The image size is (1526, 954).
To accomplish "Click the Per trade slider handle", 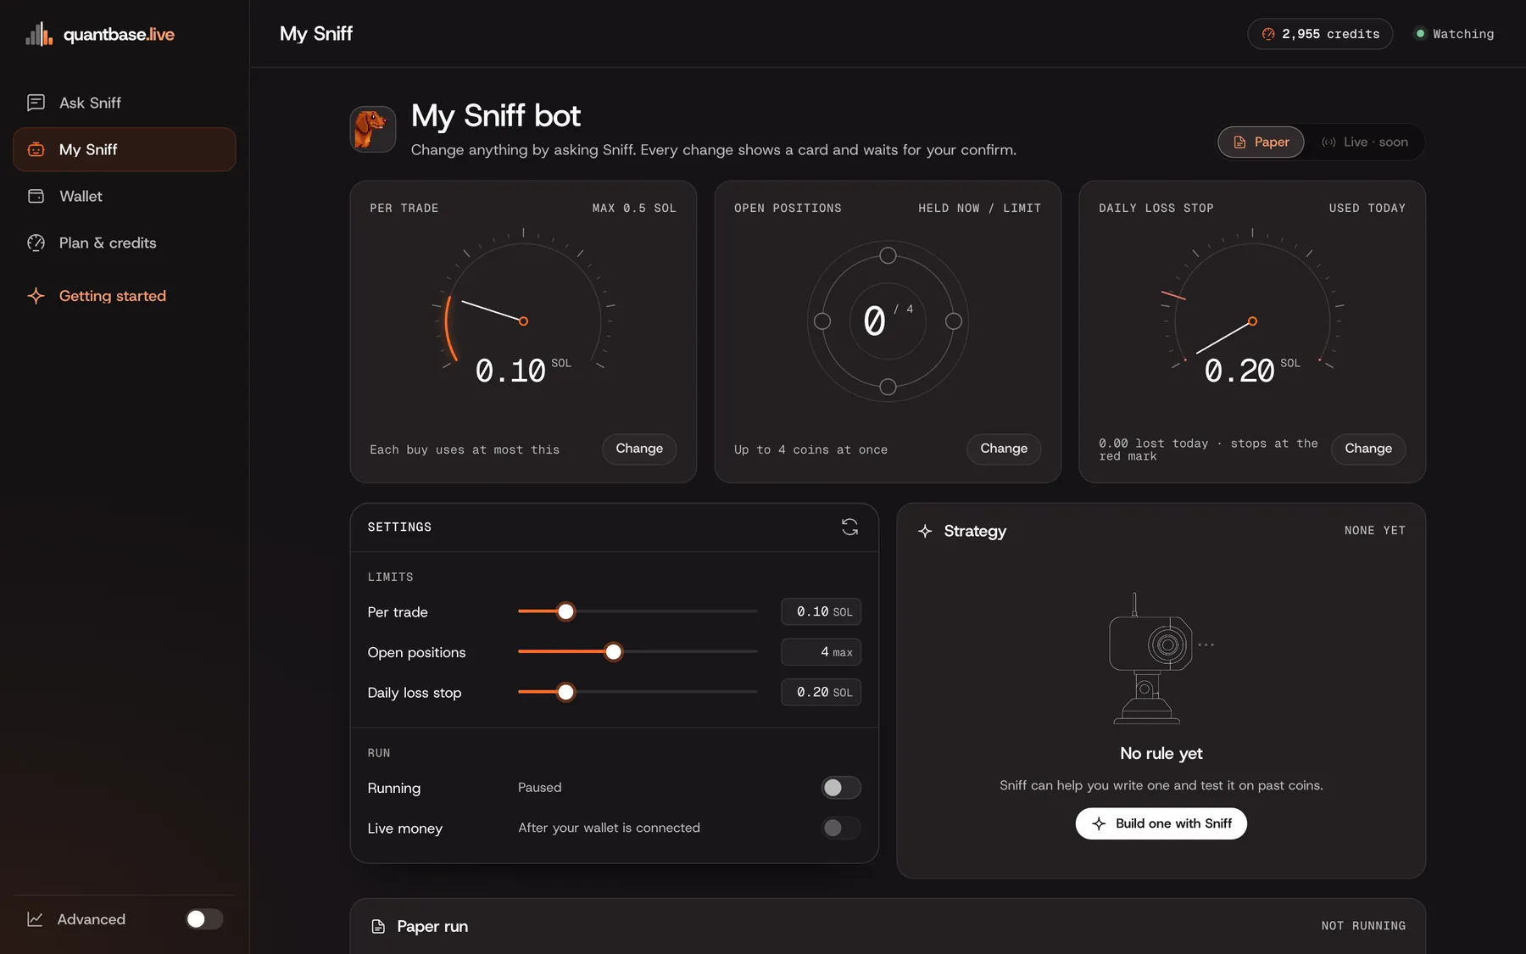I will pos(565,611).
